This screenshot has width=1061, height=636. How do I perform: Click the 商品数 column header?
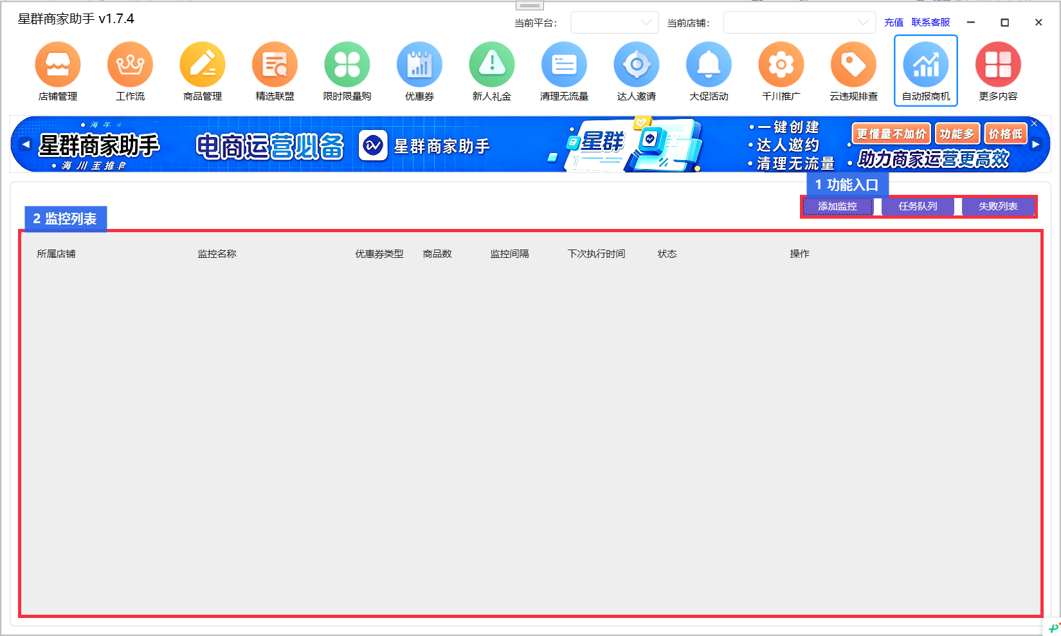coord(437,254)
